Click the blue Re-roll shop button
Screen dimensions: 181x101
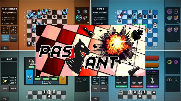coord(29,77)
